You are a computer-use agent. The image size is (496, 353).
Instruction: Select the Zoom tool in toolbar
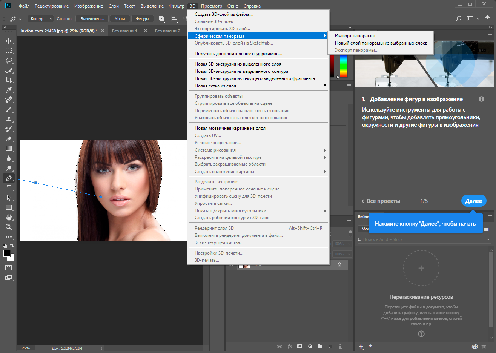pyautogui.click(x=9, y=227)
